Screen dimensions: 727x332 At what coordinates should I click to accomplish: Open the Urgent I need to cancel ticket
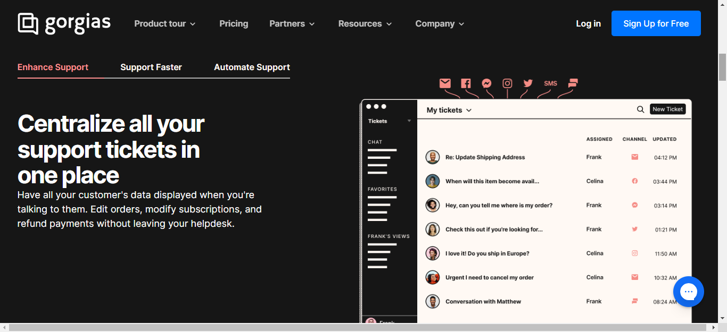(490, 277)
